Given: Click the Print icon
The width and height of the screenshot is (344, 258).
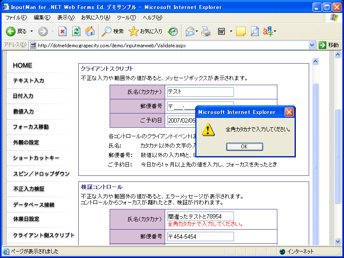Looking at the screenshot, I should point(206,31).
